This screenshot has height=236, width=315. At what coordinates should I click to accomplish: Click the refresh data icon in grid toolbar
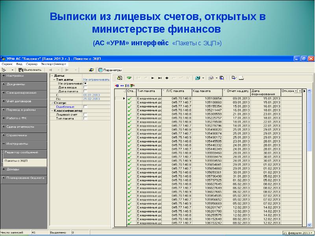pyautogui.click(x=120, y=78)
